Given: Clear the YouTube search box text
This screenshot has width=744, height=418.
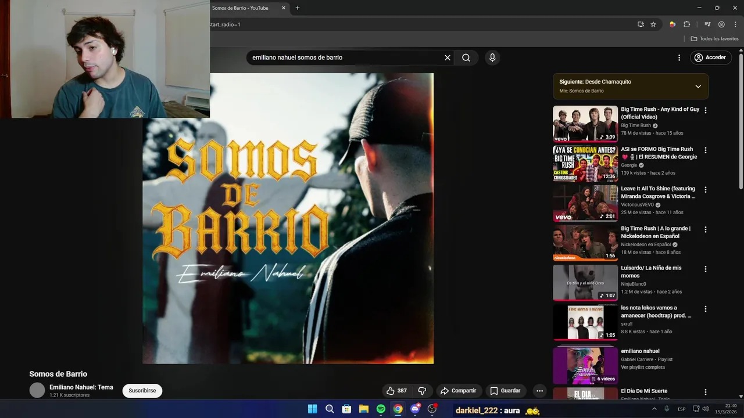Looking at the screenshot, I should click(448, 57).
